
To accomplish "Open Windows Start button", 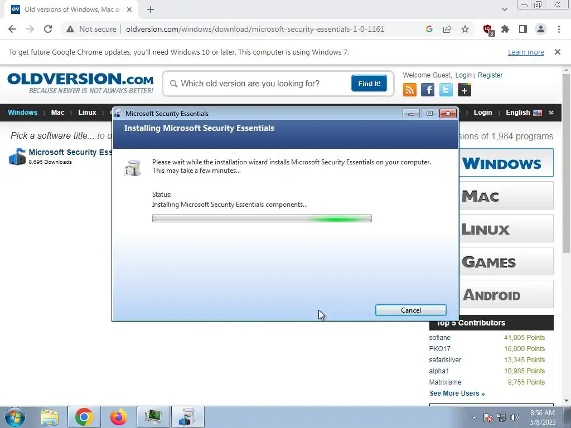I will [15, 417].
